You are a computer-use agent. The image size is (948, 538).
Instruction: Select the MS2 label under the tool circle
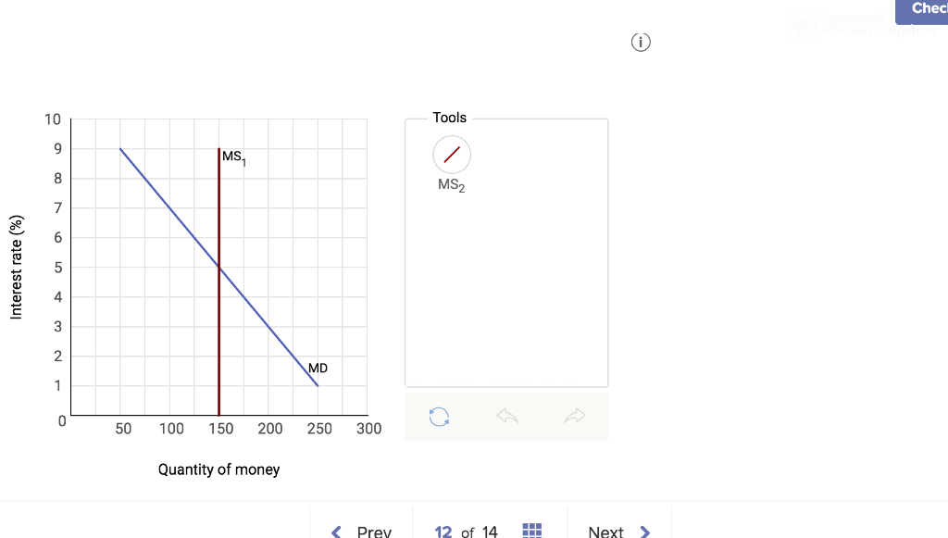451,185
